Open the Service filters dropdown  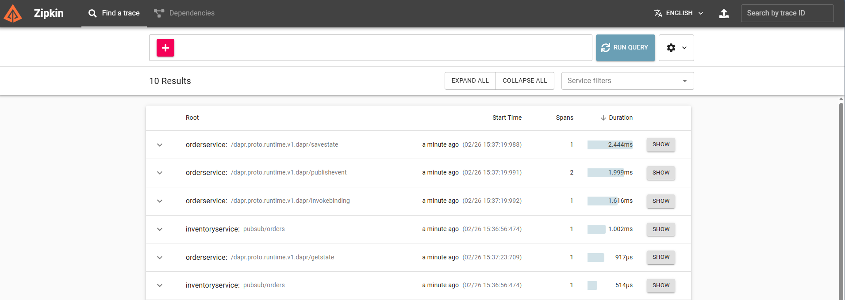click(627, 81)
